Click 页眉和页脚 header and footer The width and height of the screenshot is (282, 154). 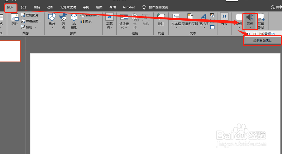(190, 19)
